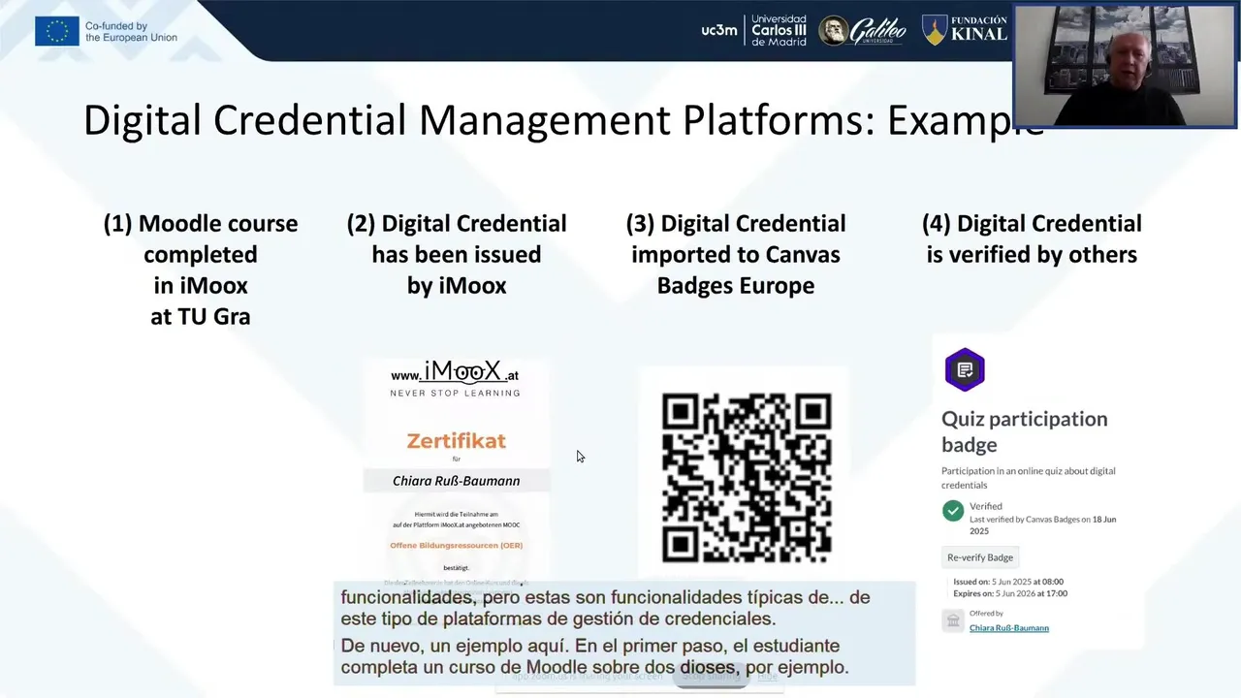Click the iMooX Zertifikat certificate image
Image resolution: width=1241 pixels, height=698 pixels.
click(456, 472)
